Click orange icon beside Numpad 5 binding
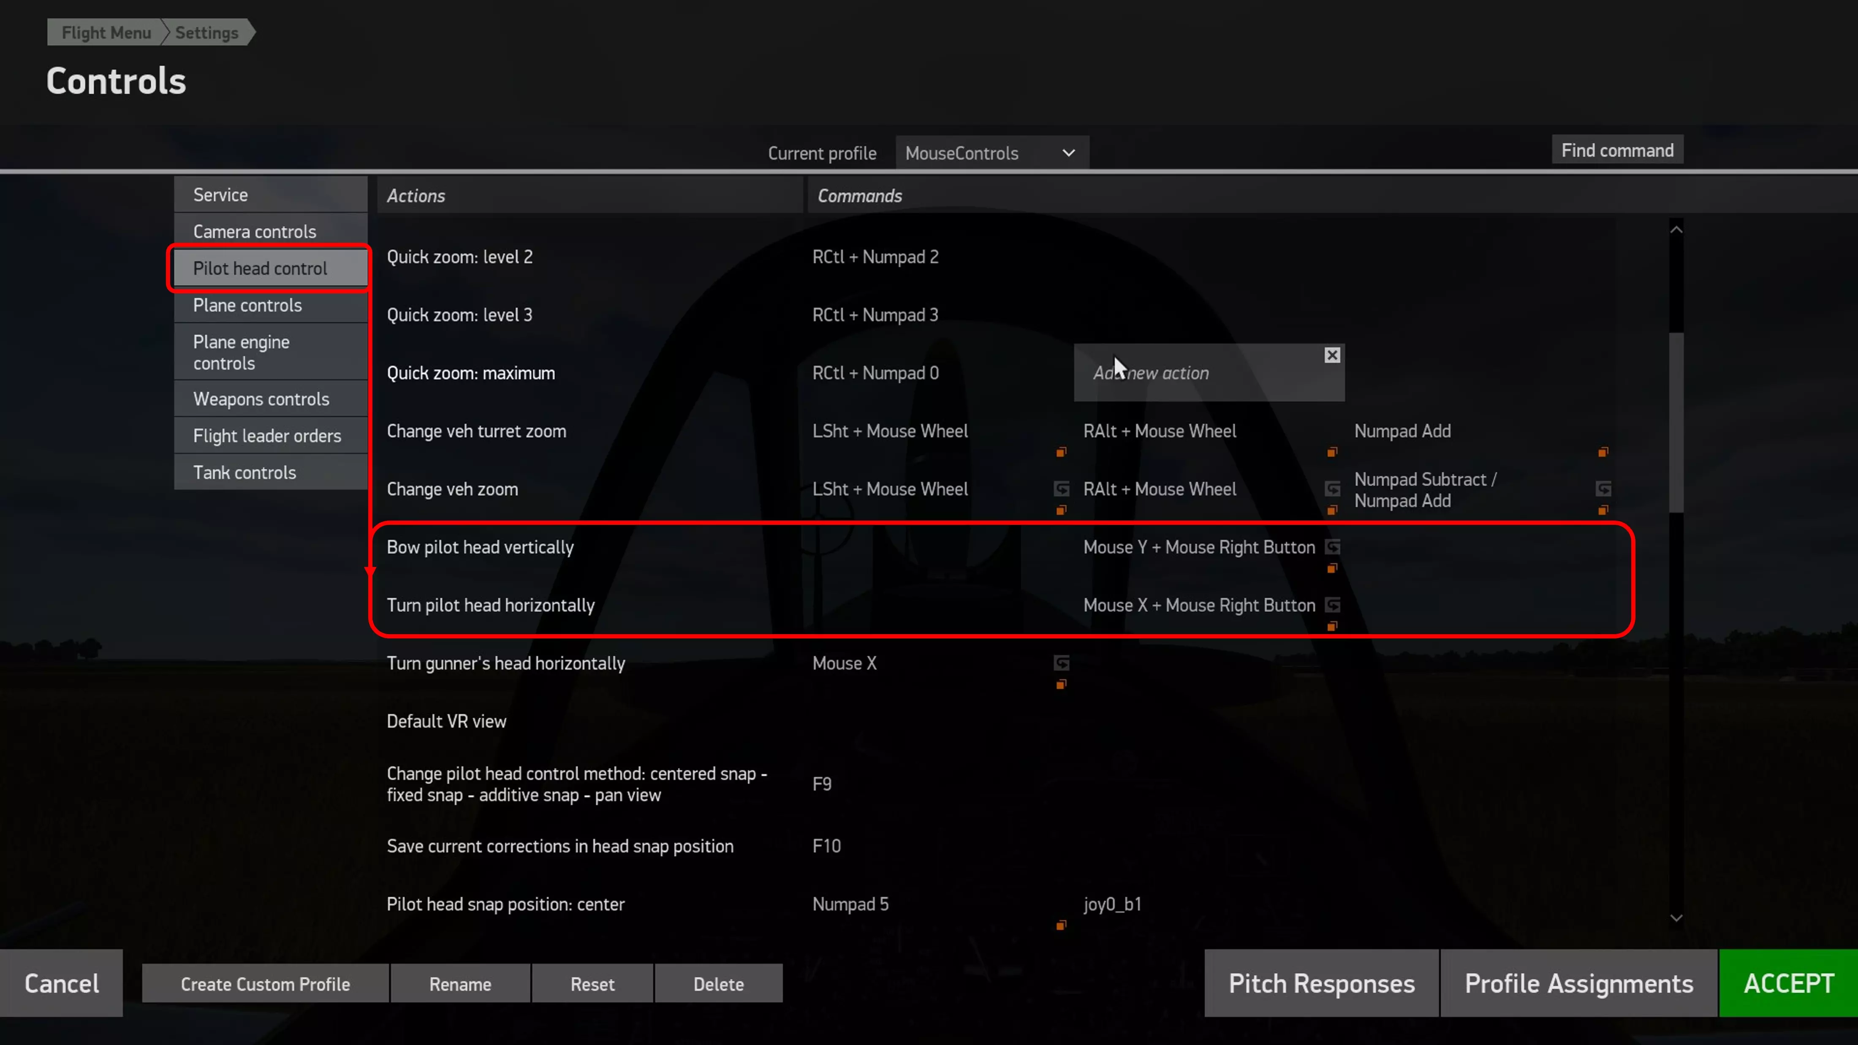1858x1045 pixels. (x=1060, y=925)
